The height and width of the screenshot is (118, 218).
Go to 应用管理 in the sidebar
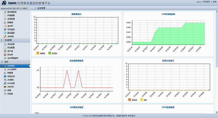[x=11, y=19]
